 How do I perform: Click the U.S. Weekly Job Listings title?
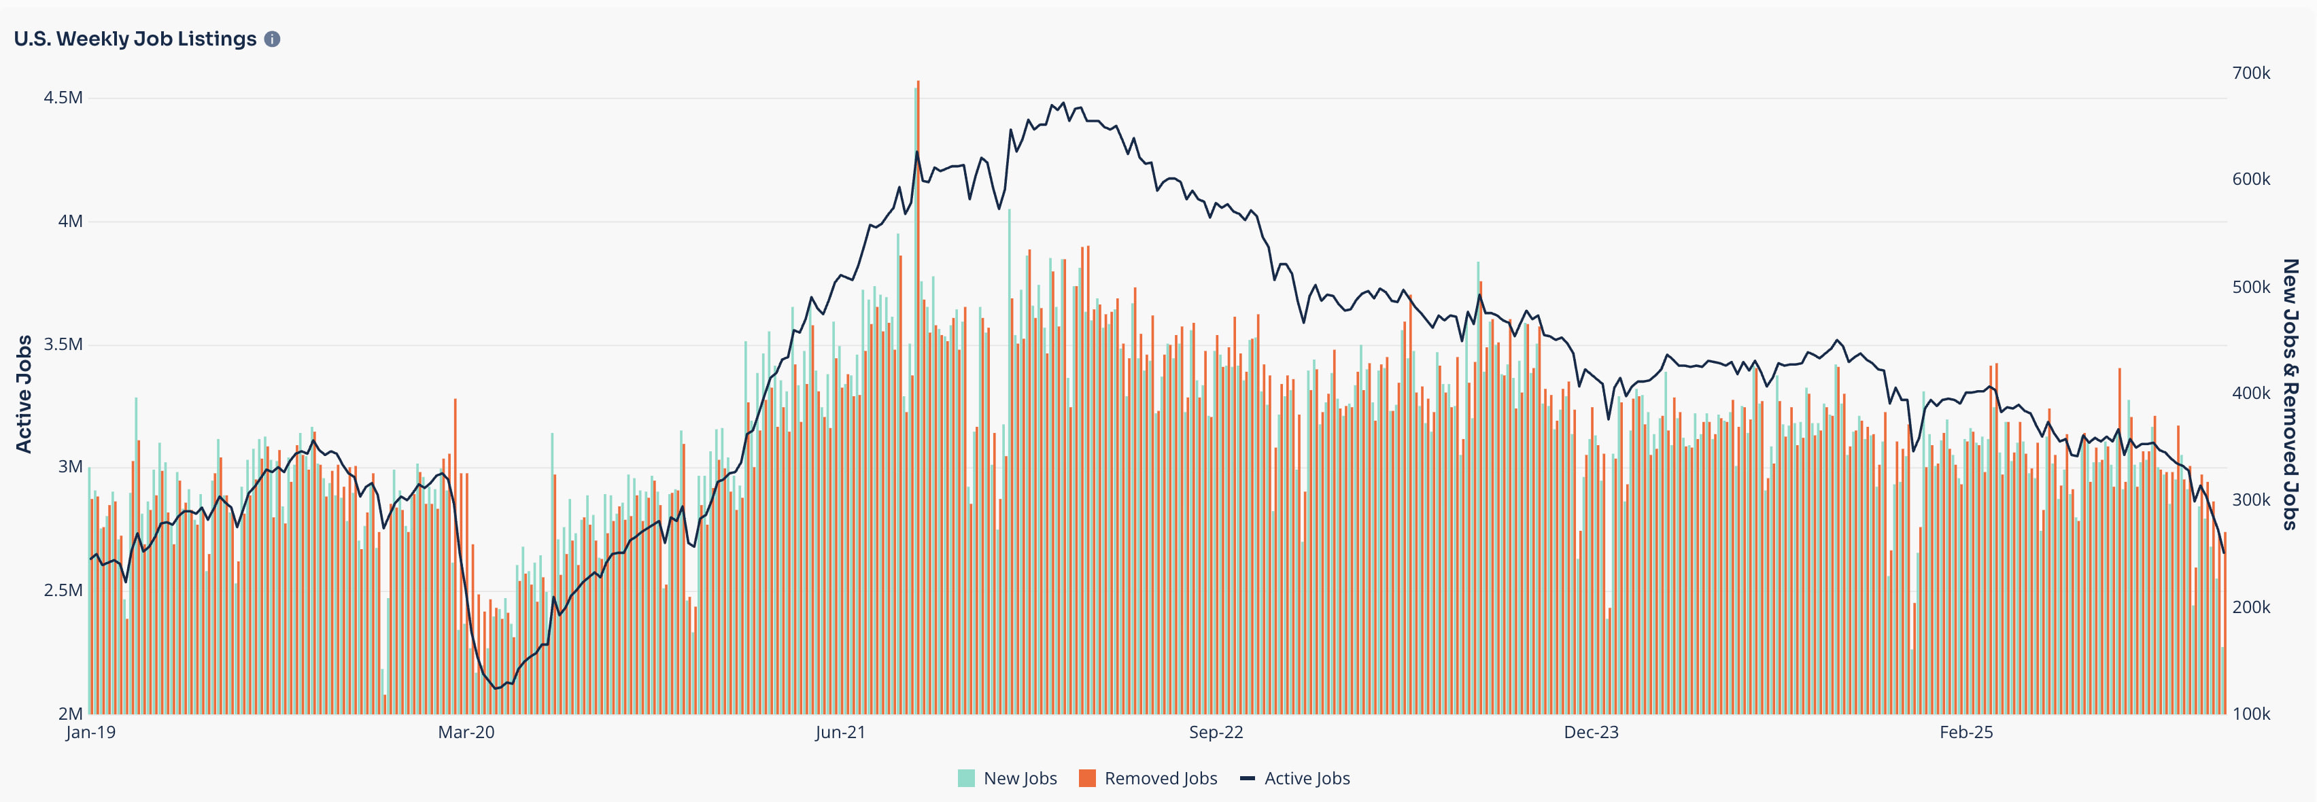[135, 39]
